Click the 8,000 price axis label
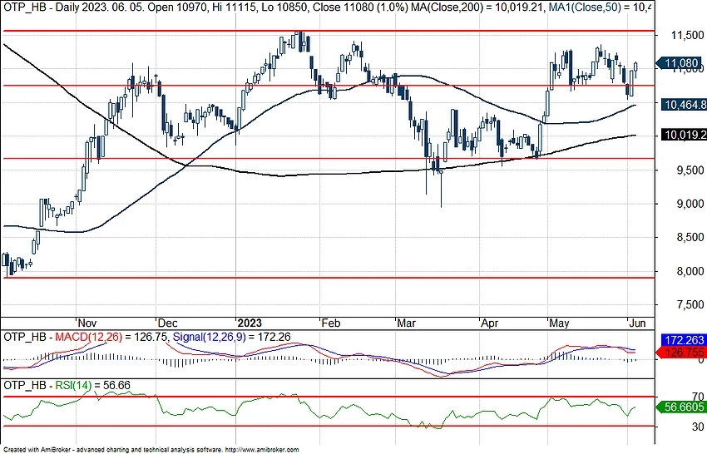Viewport: 707px width, 454px height. point(690,271)
